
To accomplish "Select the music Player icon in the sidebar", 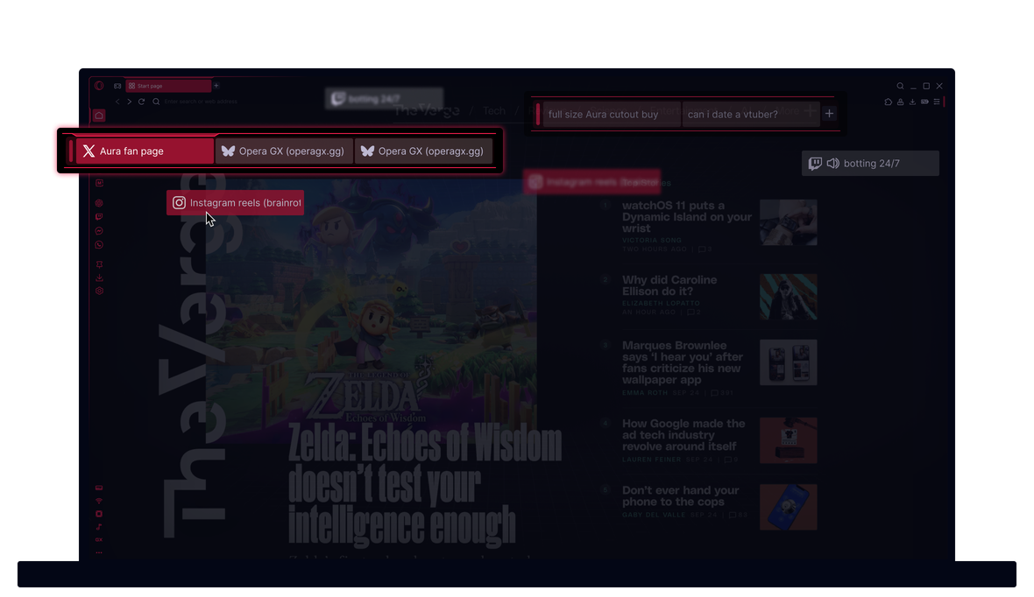I will (x=99, y=527).
